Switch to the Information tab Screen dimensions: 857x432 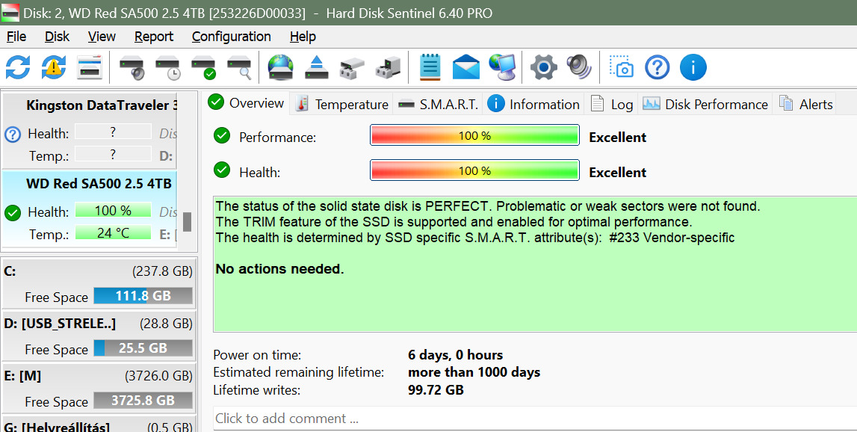pos(533,104)
